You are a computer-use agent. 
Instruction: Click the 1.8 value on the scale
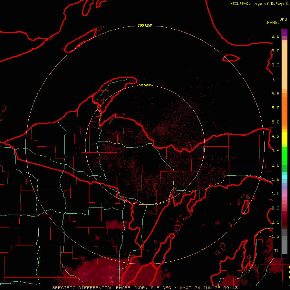(275, 179)
